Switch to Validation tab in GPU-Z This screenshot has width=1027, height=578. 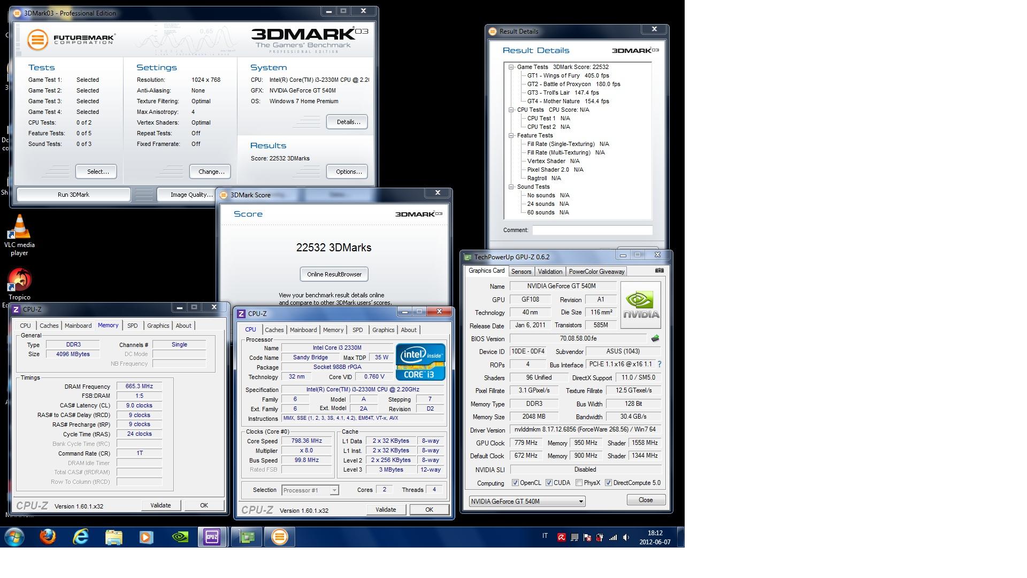click(x=550, y=272)
